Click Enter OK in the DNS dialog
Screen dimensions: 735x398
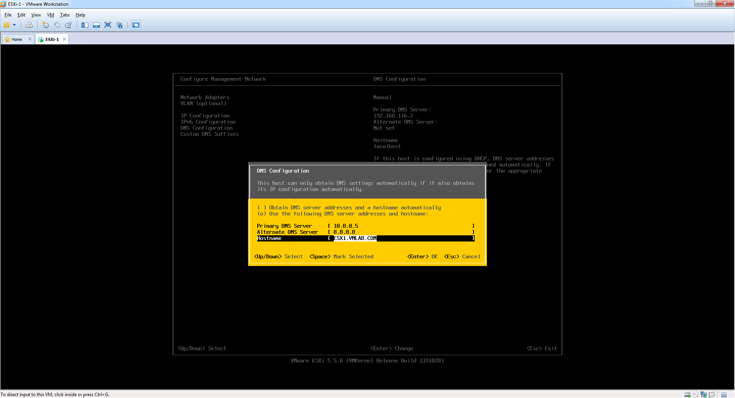point(422,256)
